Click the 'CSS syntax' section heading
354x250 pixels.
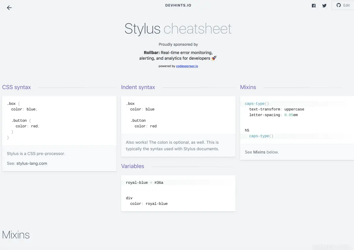tap(16, 87)
